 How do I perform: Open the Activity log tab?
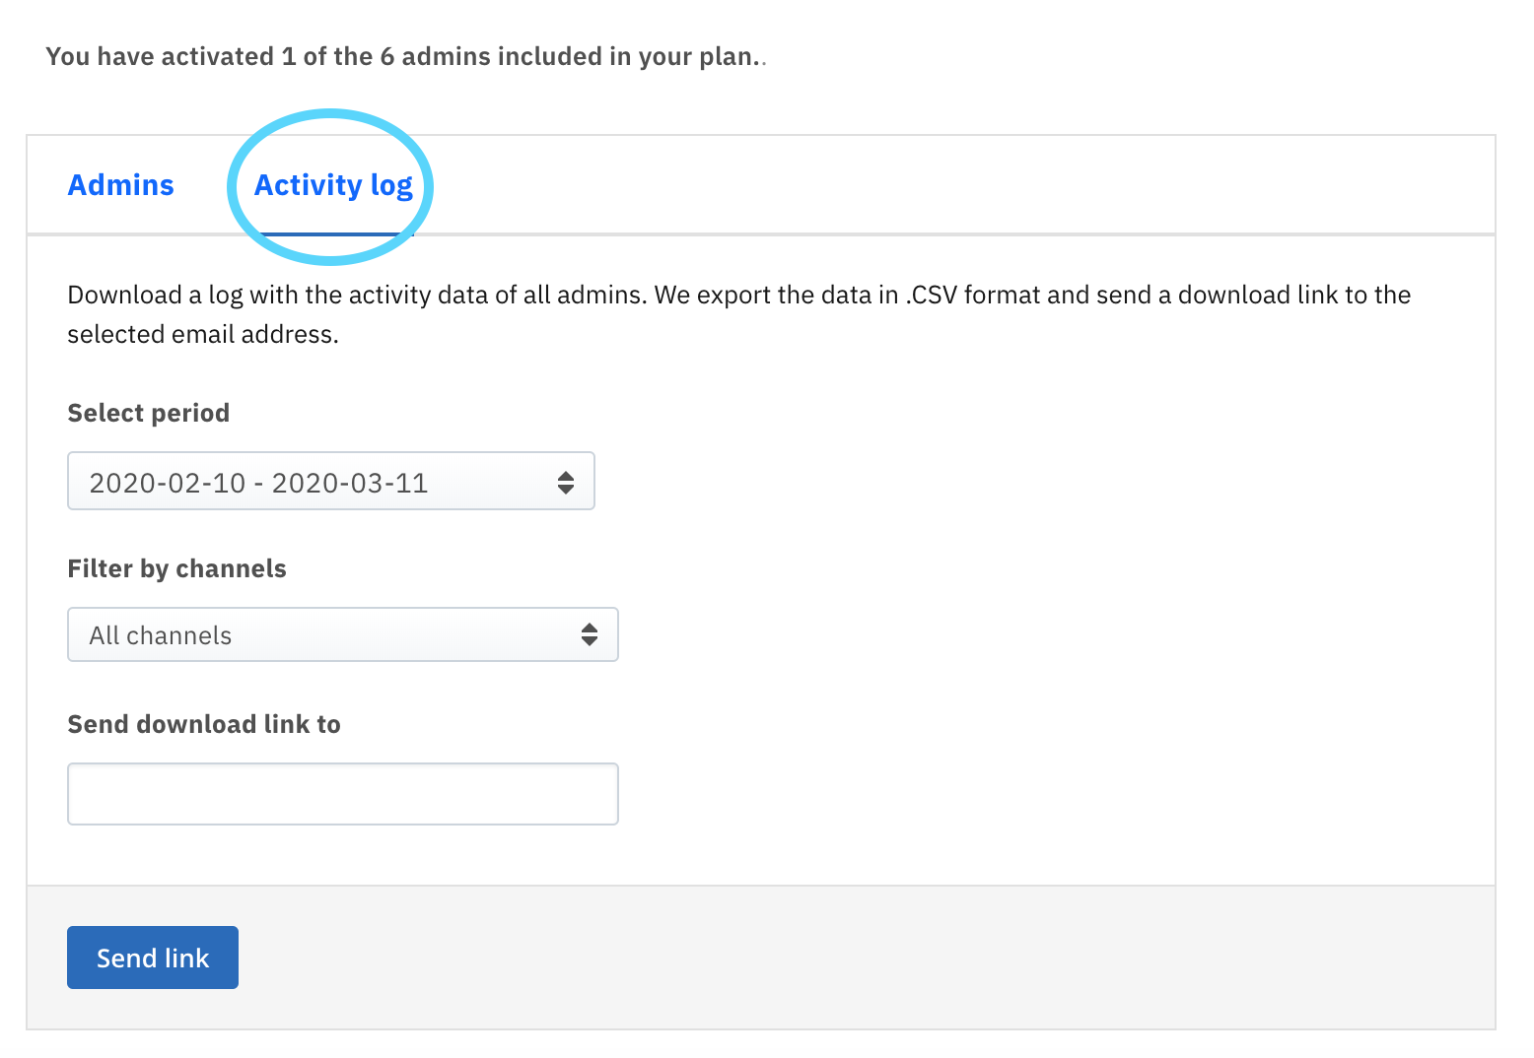(333, 185)
